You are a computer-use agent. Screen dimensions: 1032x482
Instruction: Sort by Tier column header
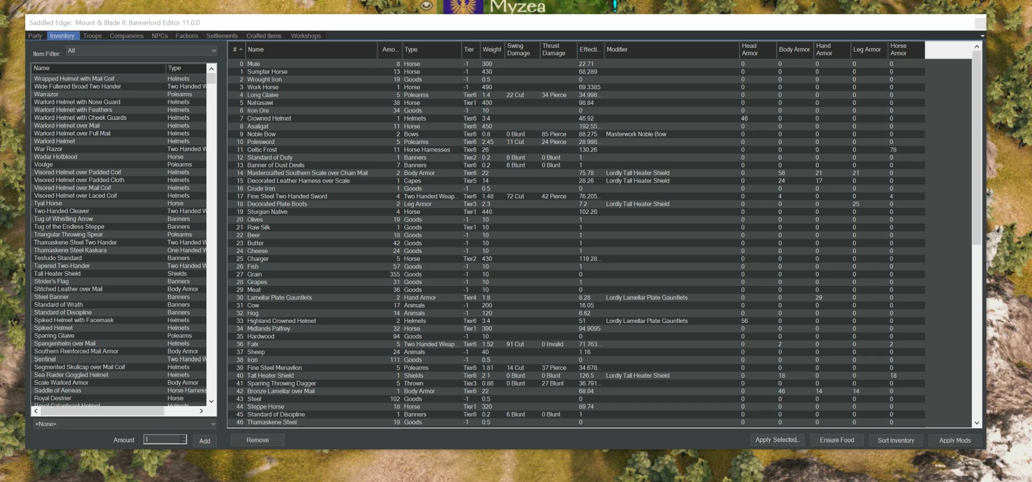(470, 49)
